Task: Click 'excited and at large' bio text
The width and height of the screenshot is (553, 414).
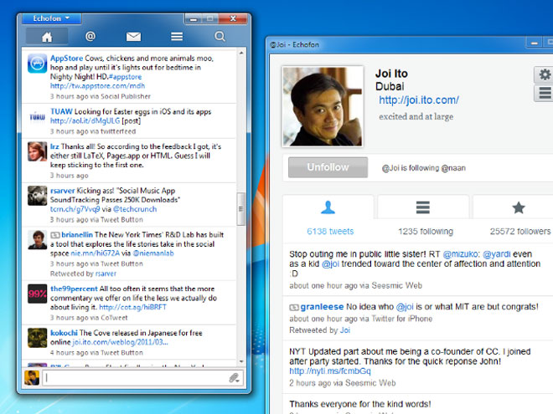Action: pyautogui.click(x=416, y=116)
